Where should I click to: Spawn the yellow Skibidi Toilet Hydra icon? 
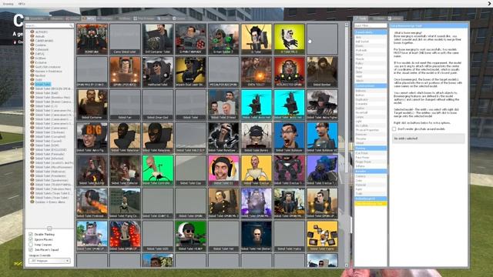[322, 236]
